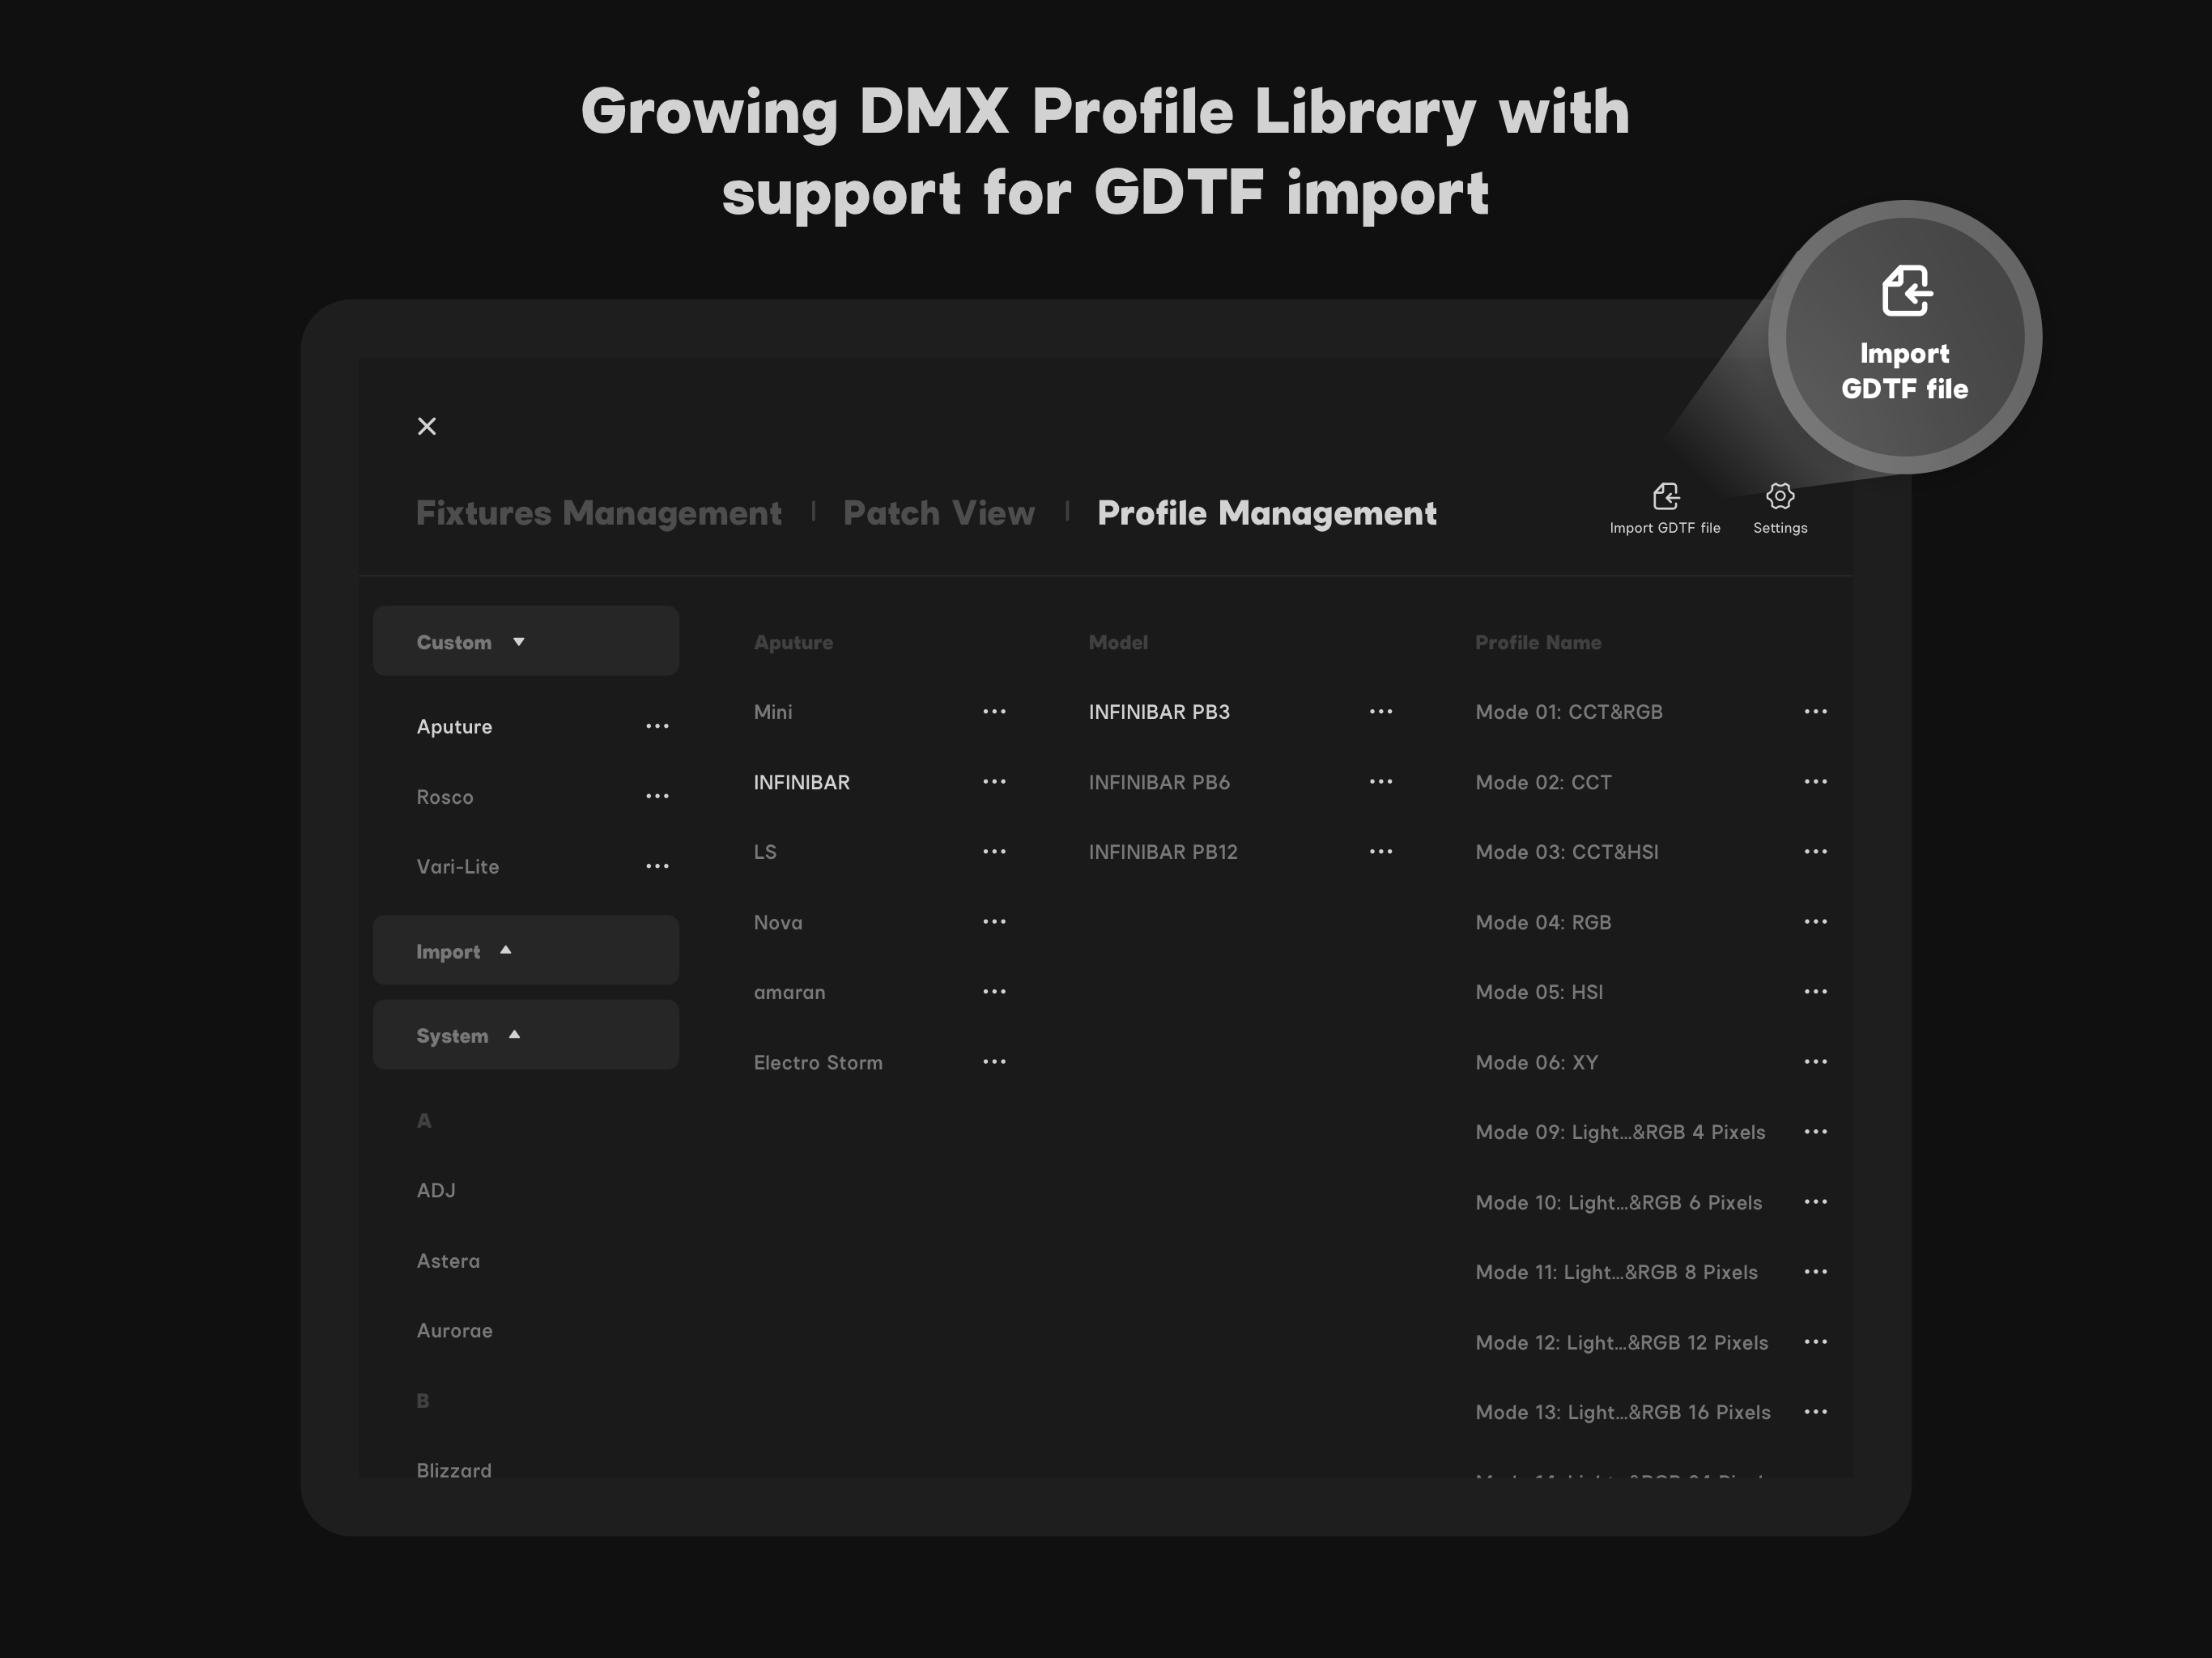The width and height of the screenshot is (2212, 1658).
Task: Close the profile management panel
Action: coord(427,426)
